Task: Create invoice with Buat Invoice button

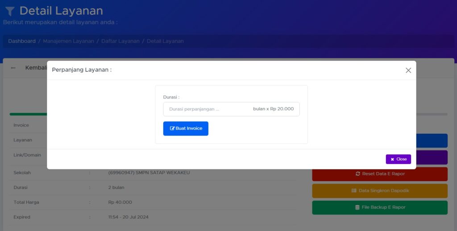Action: click(x=186, y=128)
